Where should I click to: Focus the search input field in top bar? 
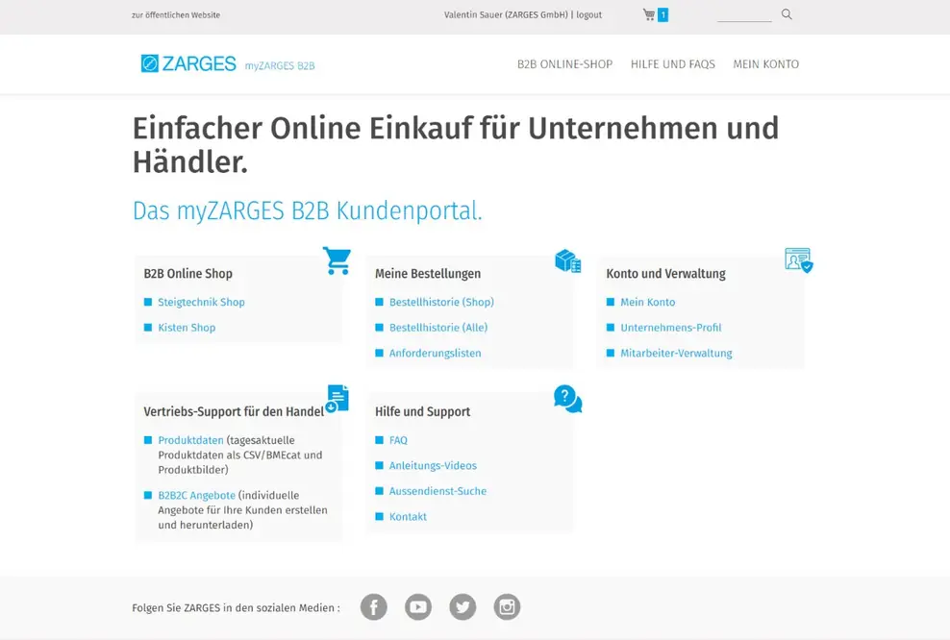point(744,14)
